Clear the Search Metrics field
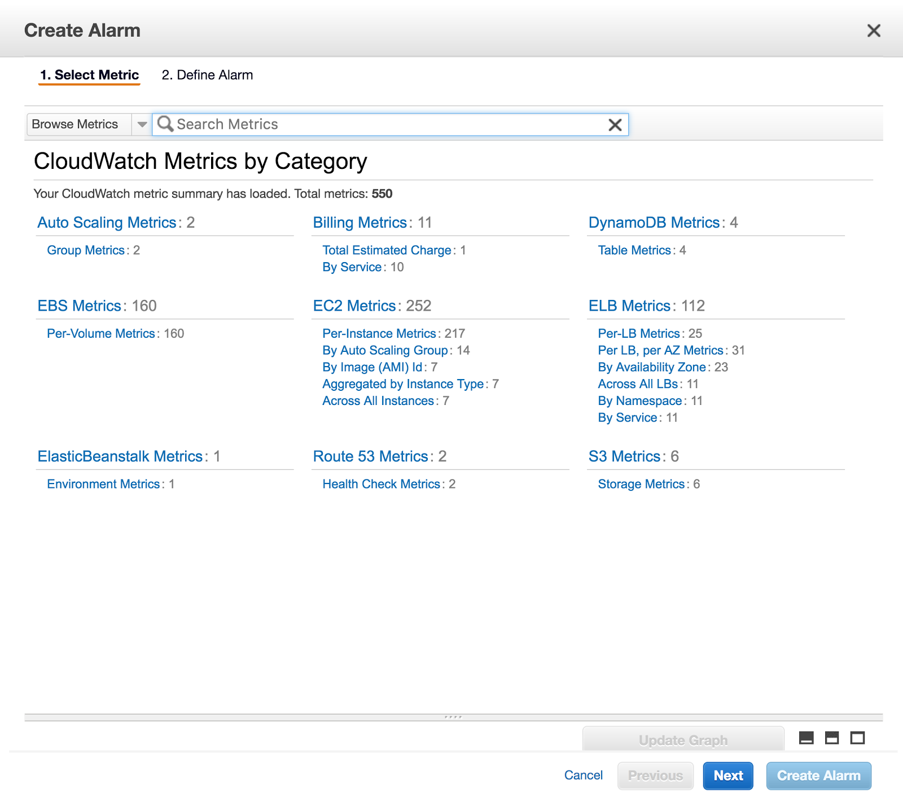The height and width of the screenshot is (797, 903). (615, 125)
